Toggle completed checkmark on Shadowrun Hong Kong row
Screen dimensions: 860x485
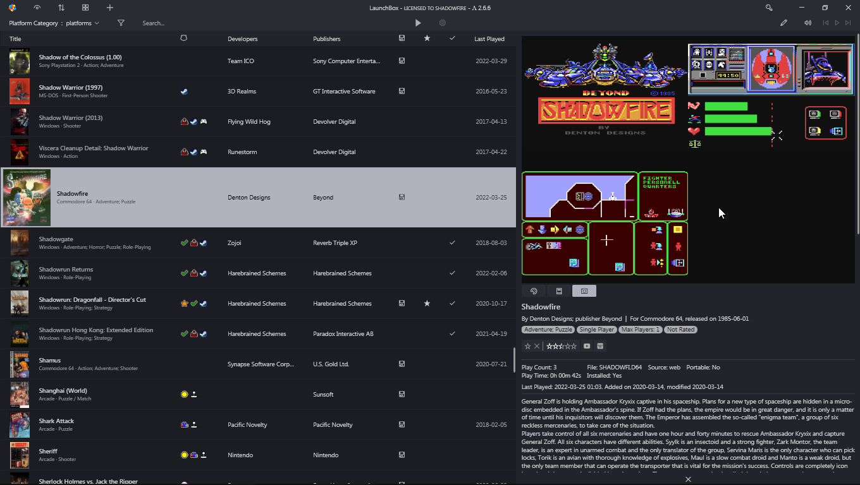coord(452,334)
